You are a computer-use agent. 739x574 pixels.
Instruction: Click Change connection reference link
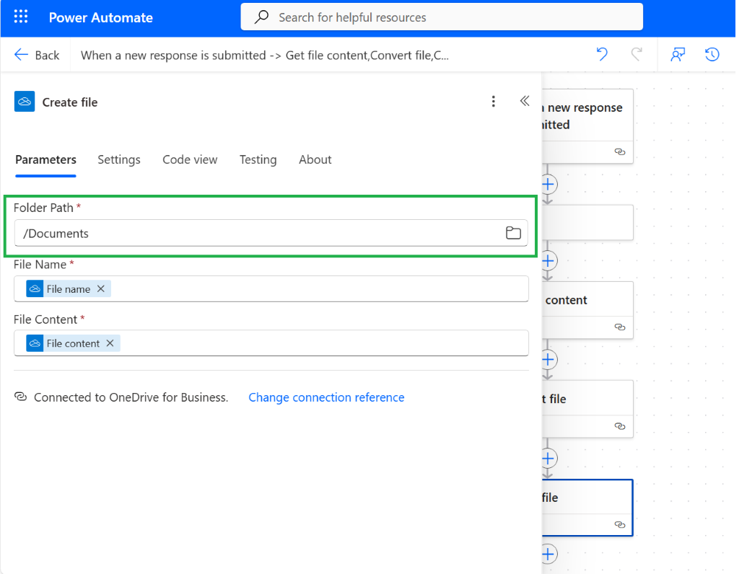pyautogui.click(x=326, y=397)
